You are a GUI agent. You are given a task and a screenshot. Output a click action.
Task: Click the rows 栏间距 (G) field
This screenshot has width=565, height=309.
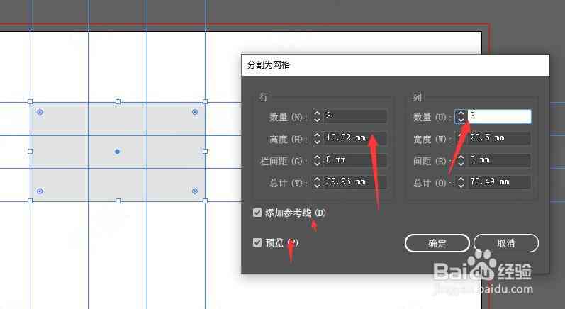(355, 160)
